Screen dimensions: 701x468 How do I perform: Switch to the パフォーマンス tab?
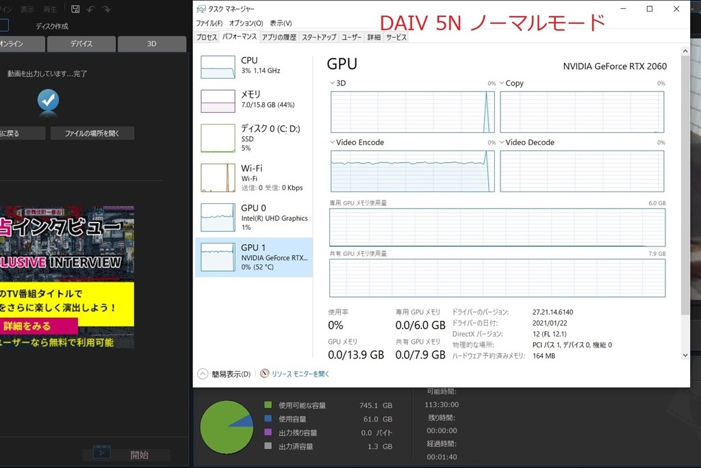[239, 37]
